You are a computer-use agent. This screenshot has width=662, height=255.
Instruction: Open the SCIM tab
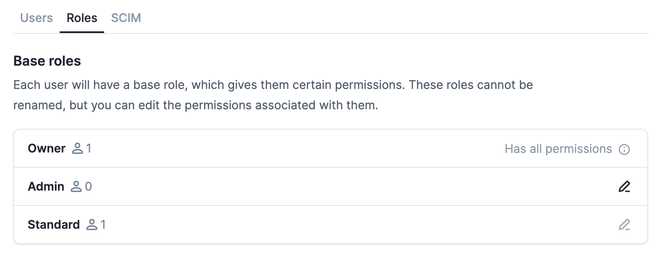click(x=126, y=18)
